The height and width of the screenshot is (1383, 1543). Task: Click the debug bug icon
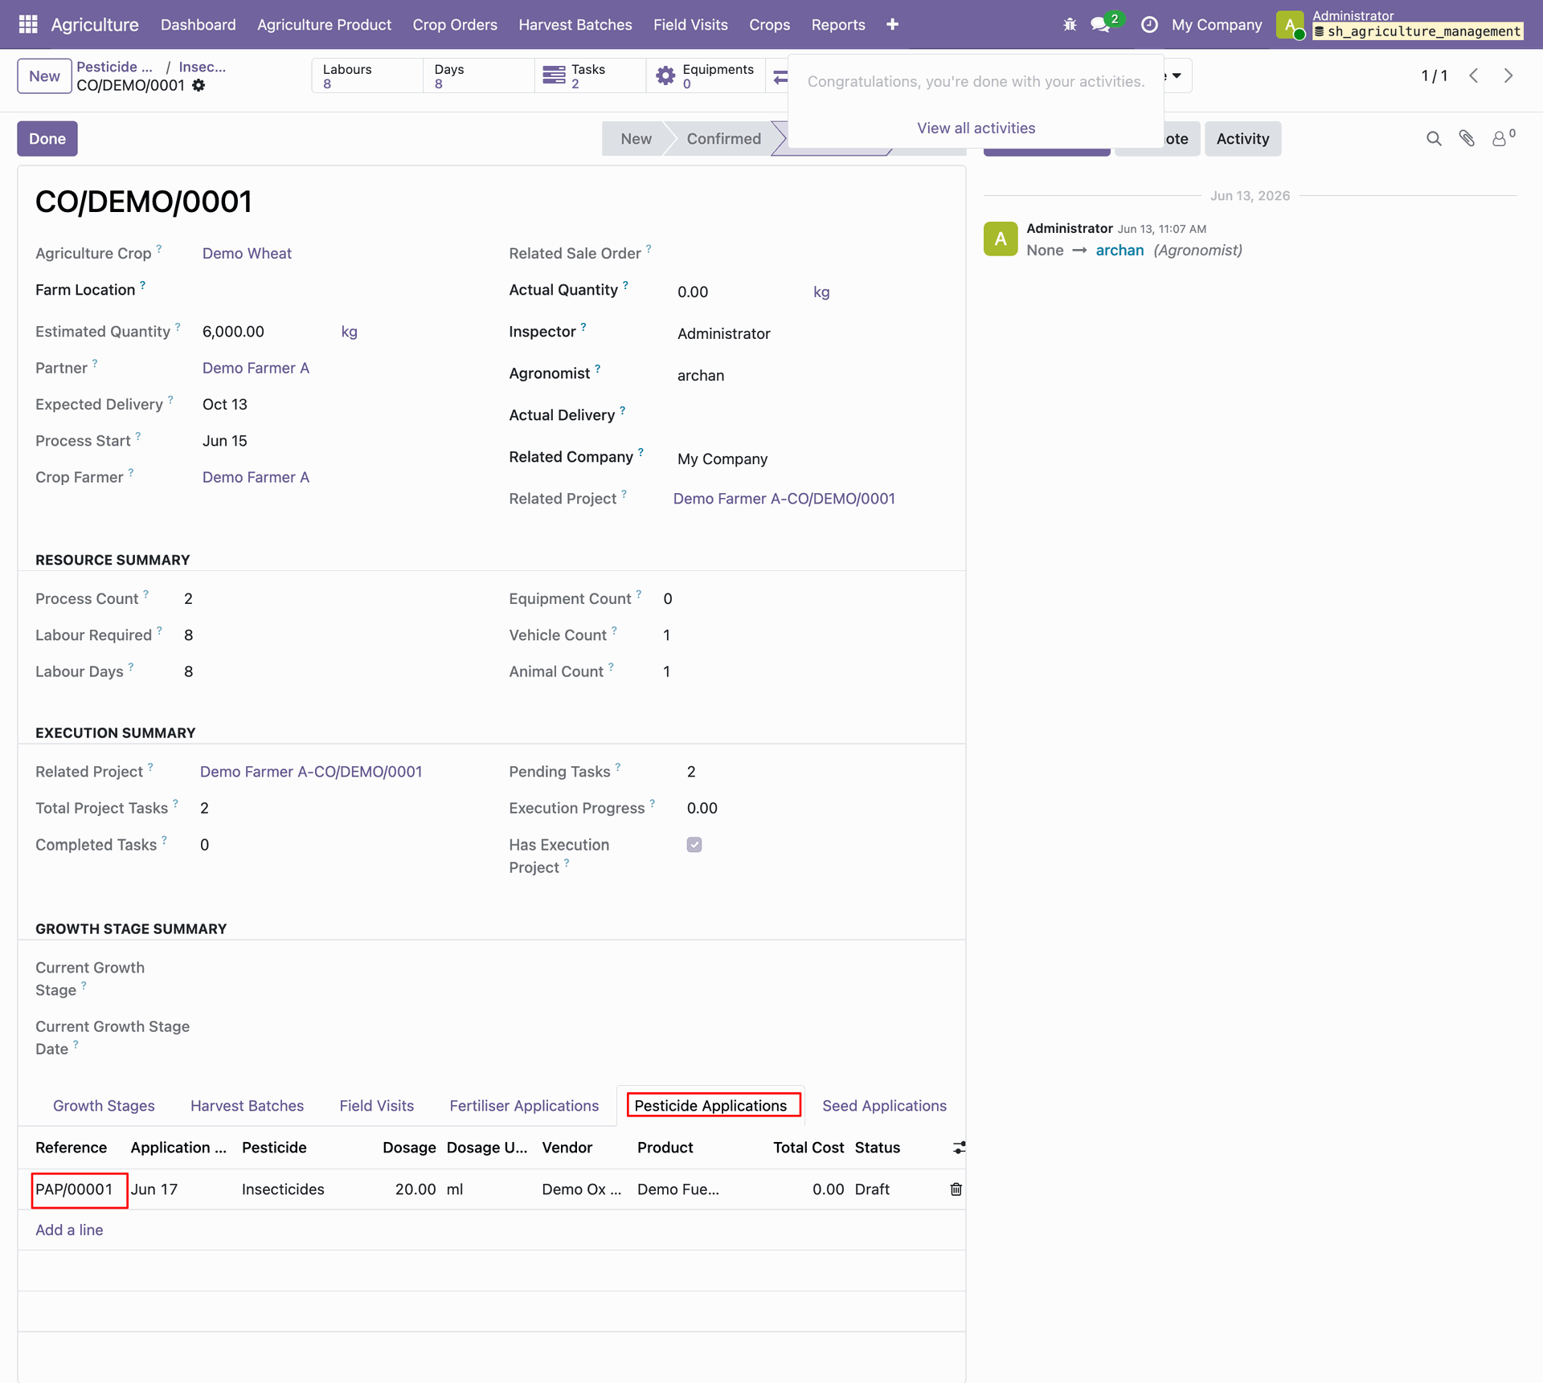point(1070,24)
